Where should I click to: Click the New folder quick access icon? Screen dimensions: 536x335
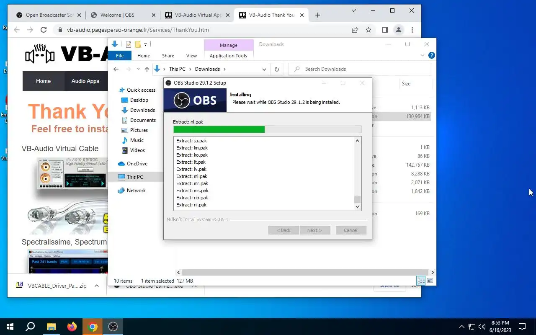click(138, 44)
